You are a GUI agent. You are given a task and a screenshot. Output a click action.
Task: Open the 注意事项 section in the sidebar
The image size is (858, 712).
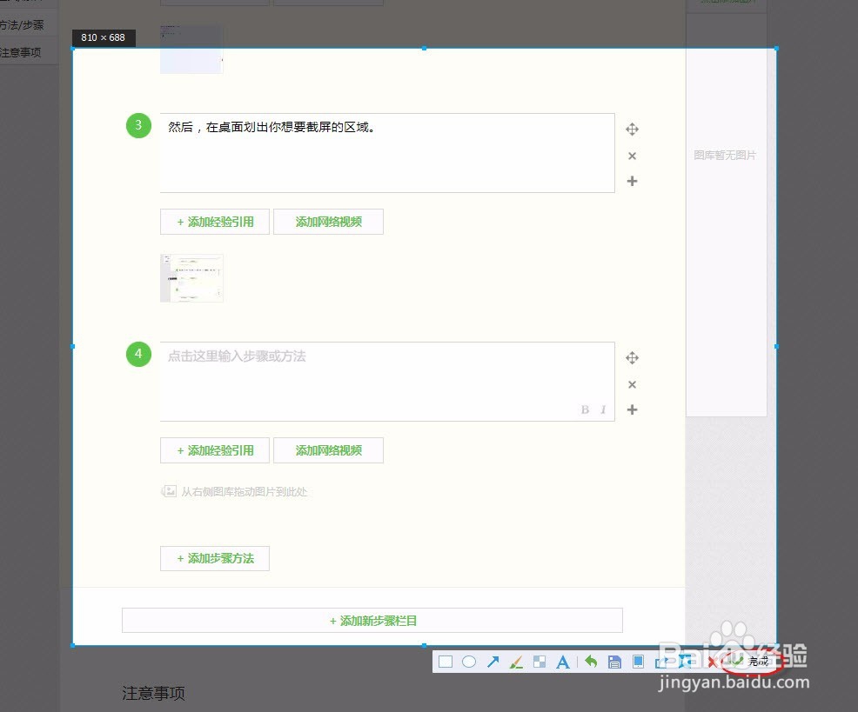coord(22,52)
